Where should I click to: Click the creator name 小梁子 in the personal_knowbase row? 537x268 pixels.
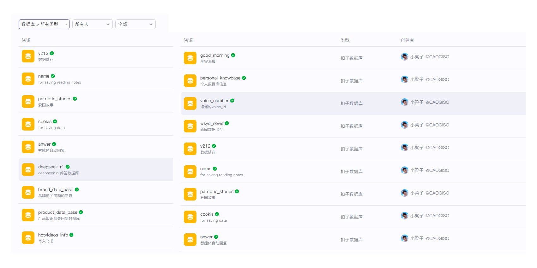click(x=417, y=79)
